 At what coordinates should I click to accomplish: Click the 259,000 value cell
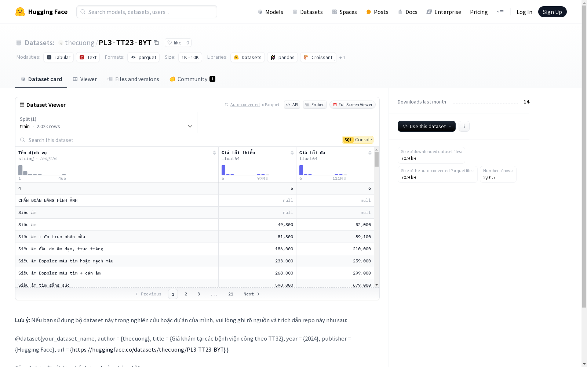(x=335, y=261)
